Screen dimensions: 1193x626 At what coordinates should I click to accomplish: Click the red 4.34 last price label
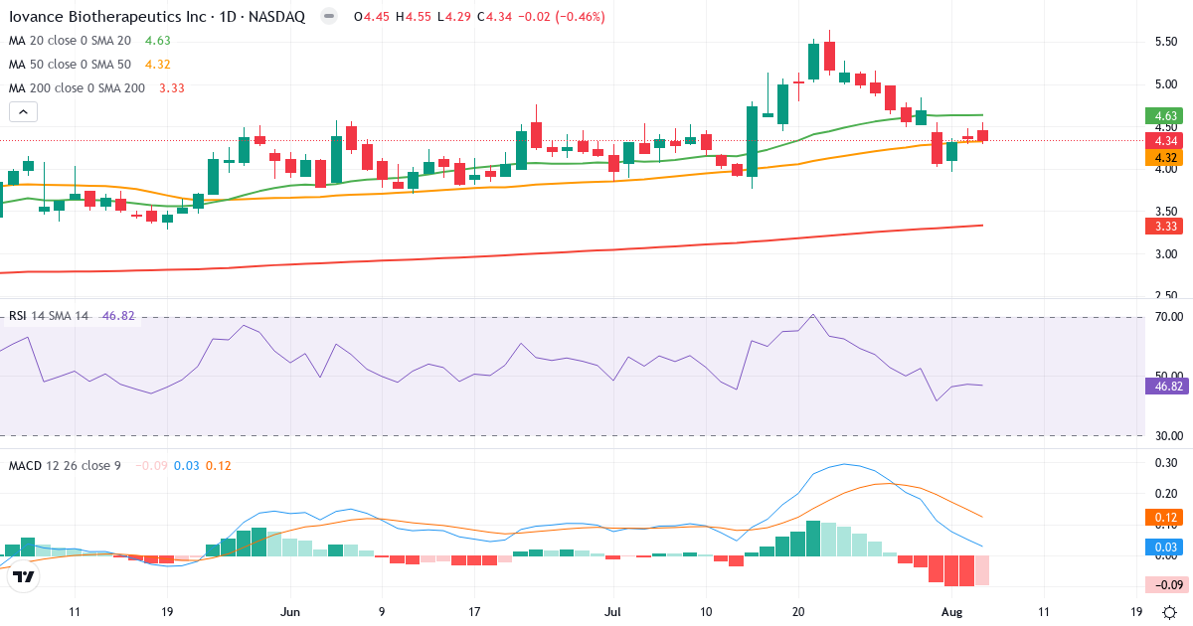pyautogui.click(x=1163, y=140)
